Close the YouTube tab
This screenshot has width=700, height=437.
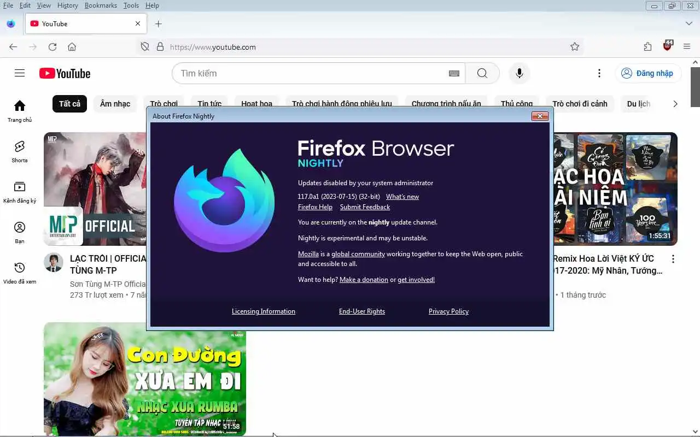pos(138,23)
